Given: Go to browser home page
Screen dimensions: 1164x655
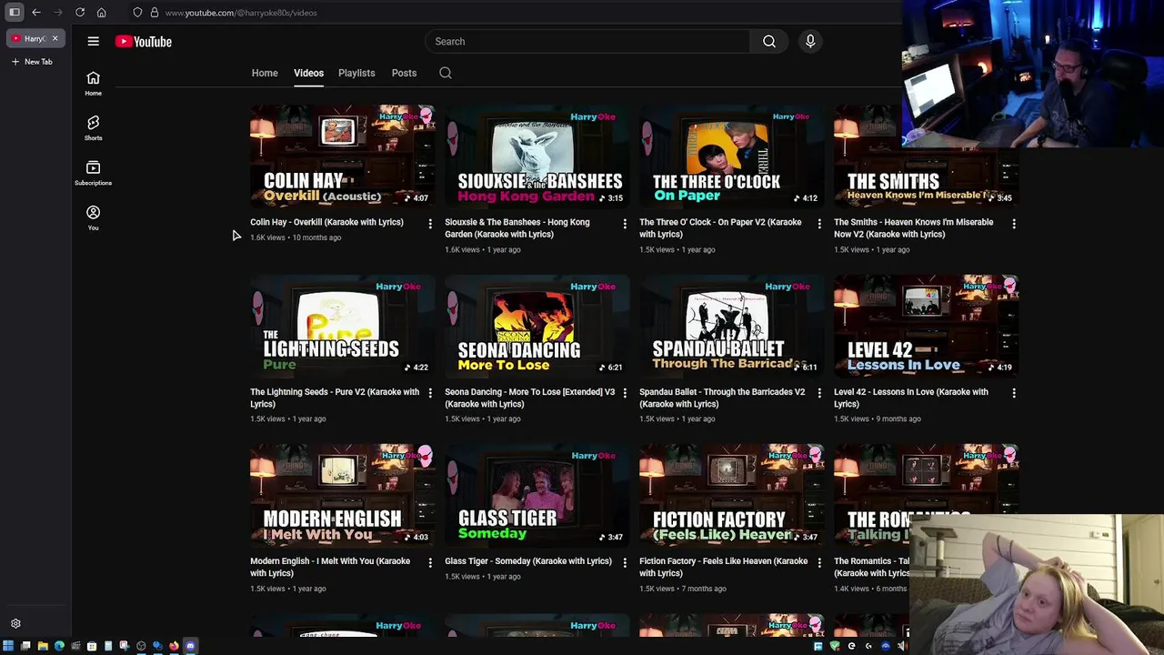Looking at the screenshot, I should 101,13.
